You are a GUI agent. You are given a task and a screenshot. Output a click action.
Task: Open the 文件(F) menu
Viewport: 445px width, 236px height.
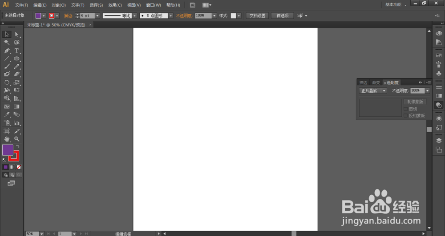21,5
